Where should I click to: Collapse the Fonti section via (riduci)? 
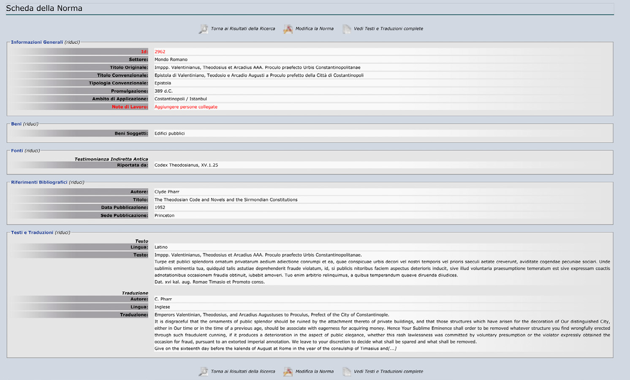tap(32, 150)
